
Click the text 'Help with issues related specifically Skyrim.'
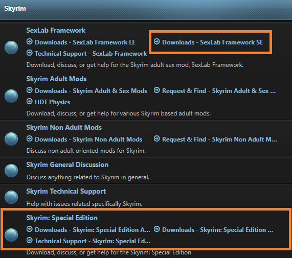[x=84, y=204]
